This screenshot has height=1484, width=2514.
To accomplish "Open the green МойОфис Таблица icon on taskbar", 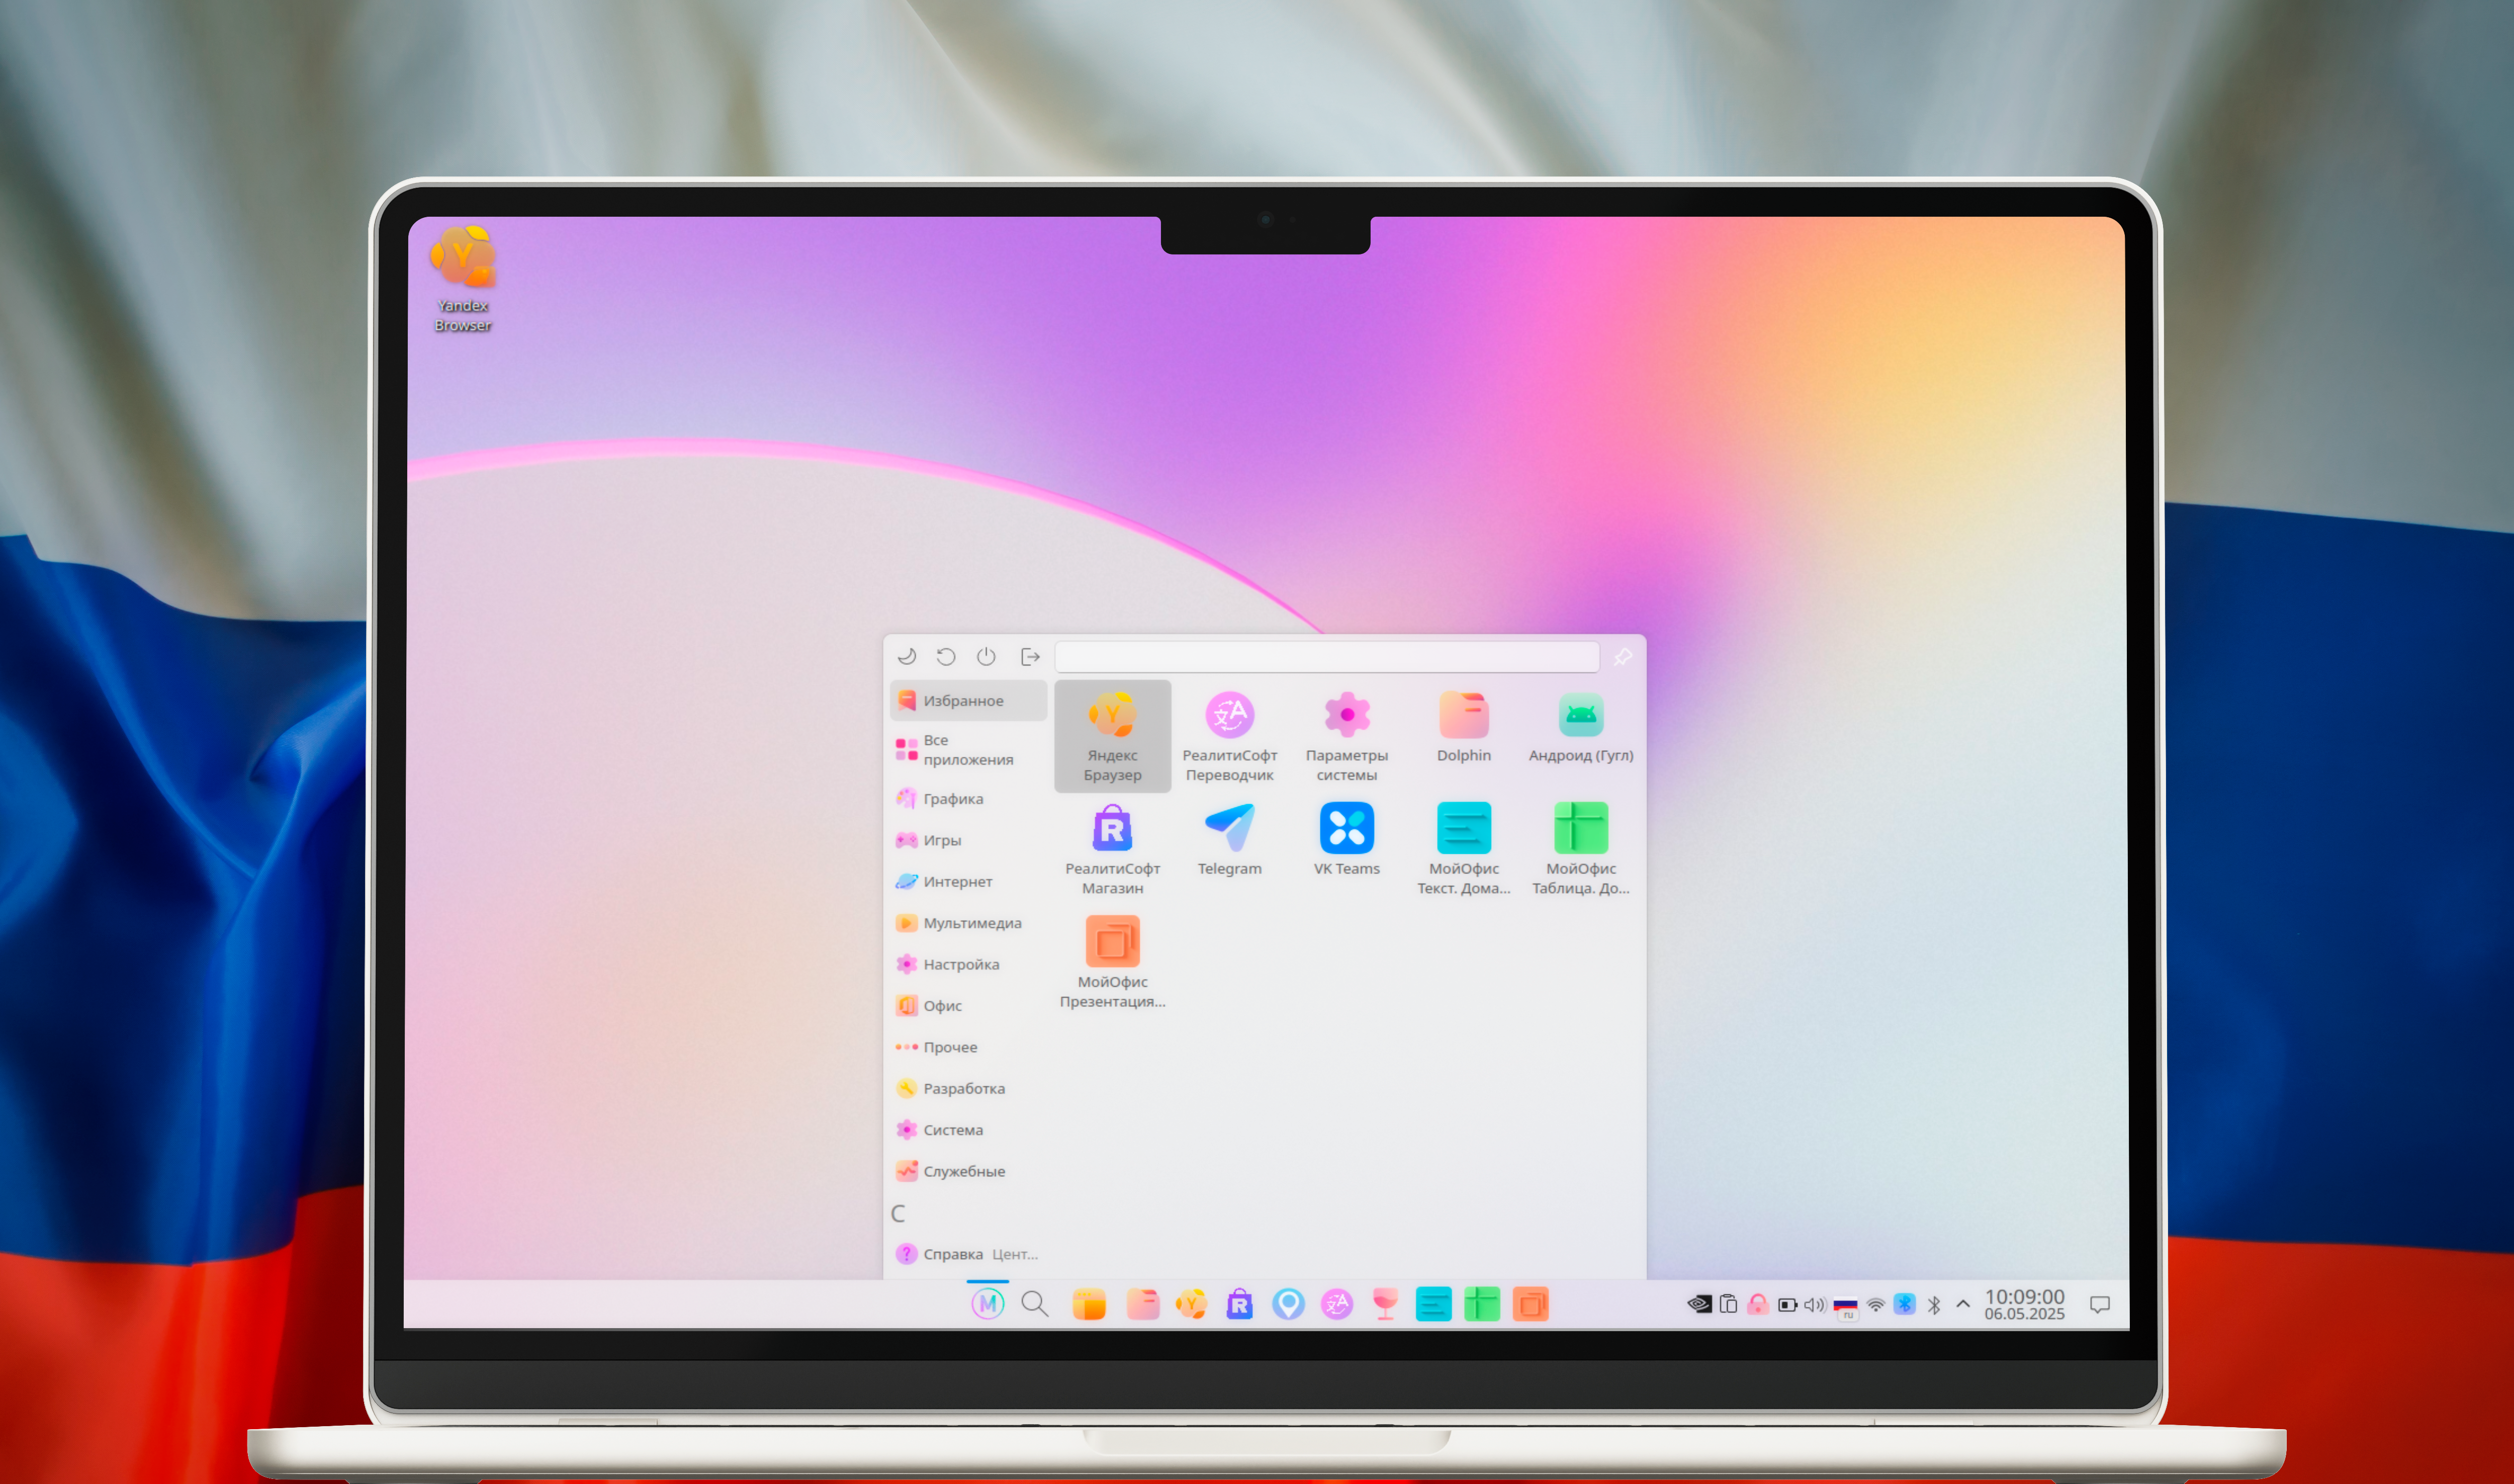I will click(1481, 1304).
